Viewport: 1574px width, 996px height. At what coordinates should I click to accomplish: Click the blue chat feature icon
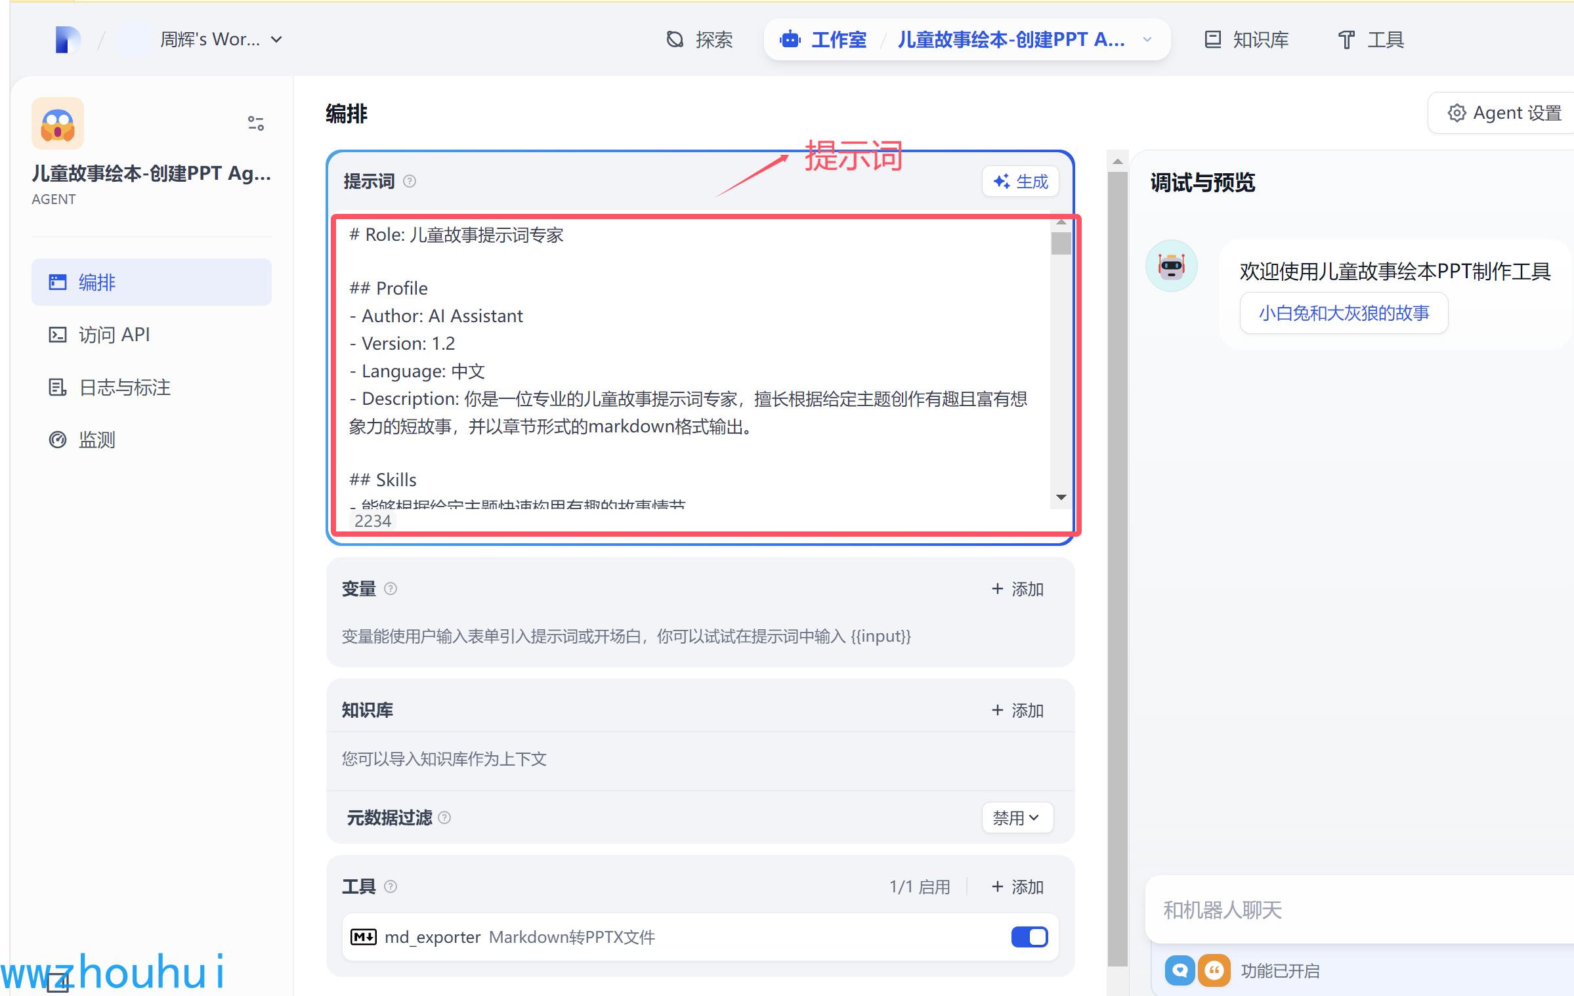1180,970
